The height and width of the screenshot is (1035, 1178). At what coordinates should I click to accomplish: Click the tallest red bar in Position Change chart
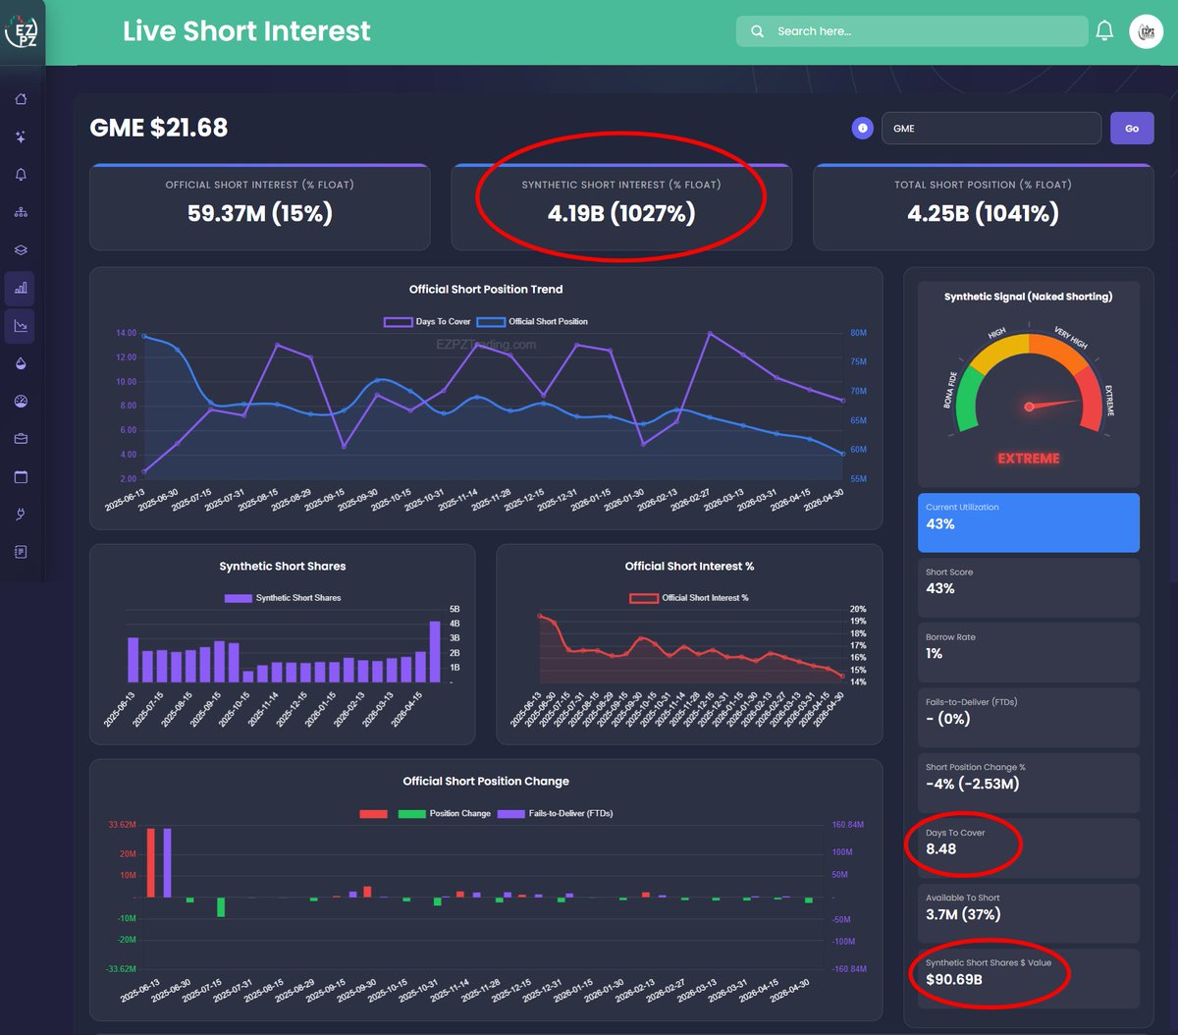[151, 862]
